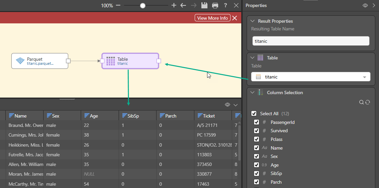Click Parquet node output connector
This screenshot has width=379, height=188.
(68, 61)
